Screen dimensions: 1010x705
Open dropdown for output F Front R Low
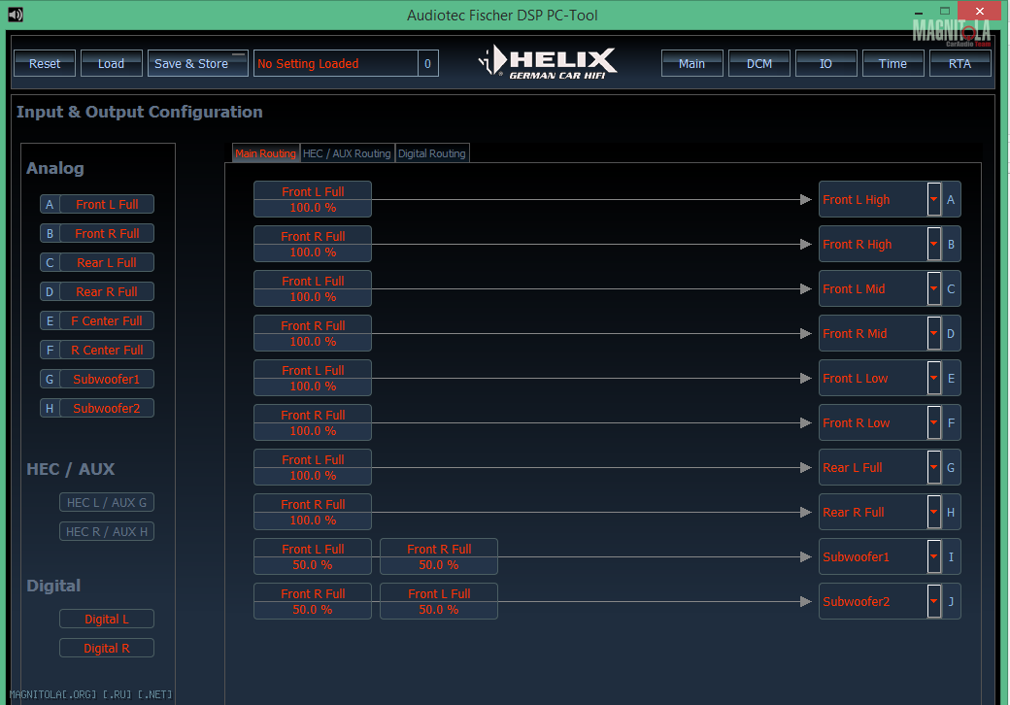click(x=934, y=422)
